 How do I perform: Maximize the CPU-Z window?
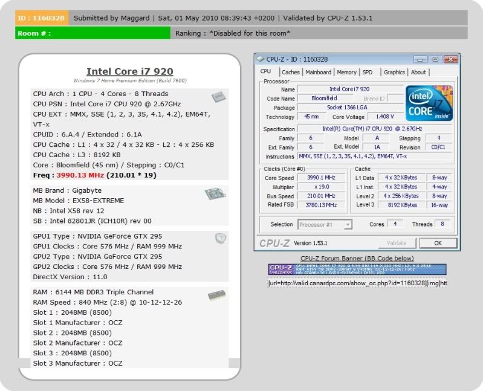pyautogui.click(x=435, y=59)
